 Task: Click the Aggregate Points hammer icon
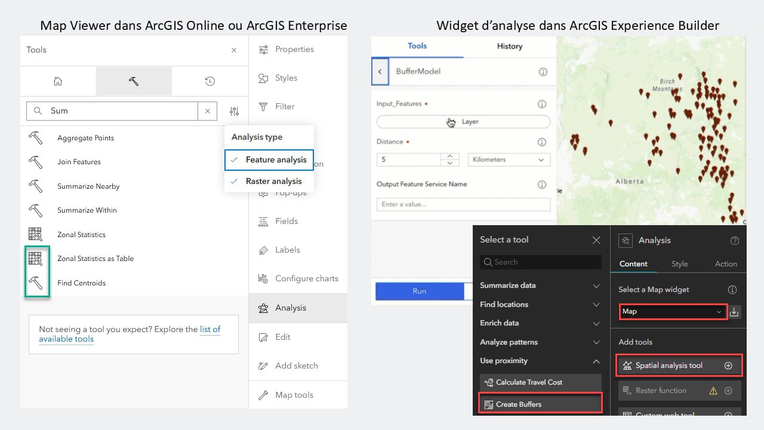[x=36, y=138]
